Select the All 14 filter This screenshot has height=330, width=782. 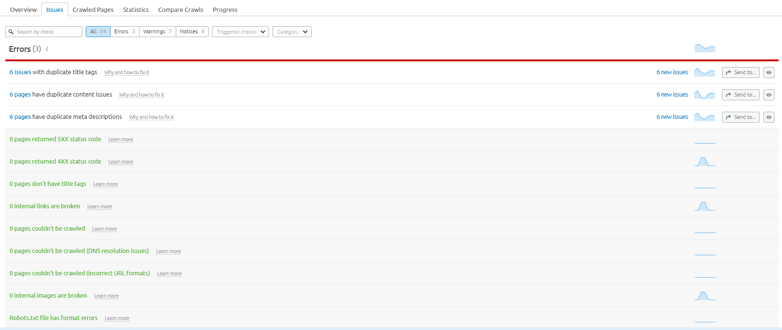point(98,31)
